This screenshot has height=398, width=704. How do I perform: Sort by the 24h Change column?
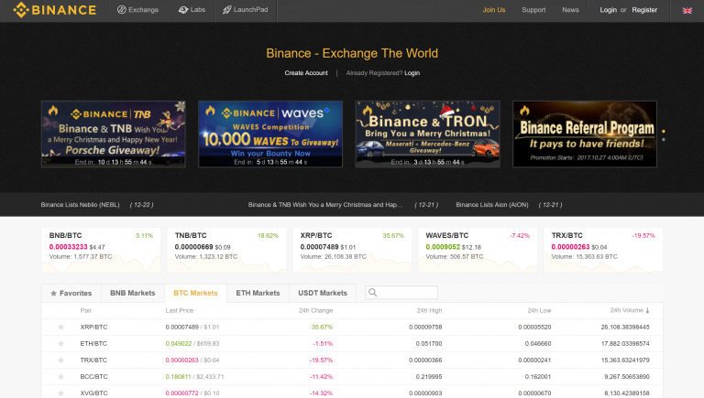pos(315,310)
